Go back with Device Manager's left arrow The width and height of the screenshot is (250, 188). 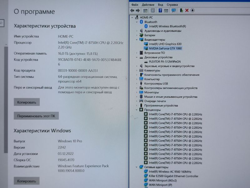[x=132, y=11]
